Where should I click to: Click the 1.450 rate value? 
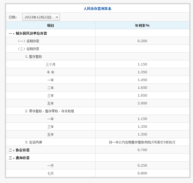tap(142, 80)
